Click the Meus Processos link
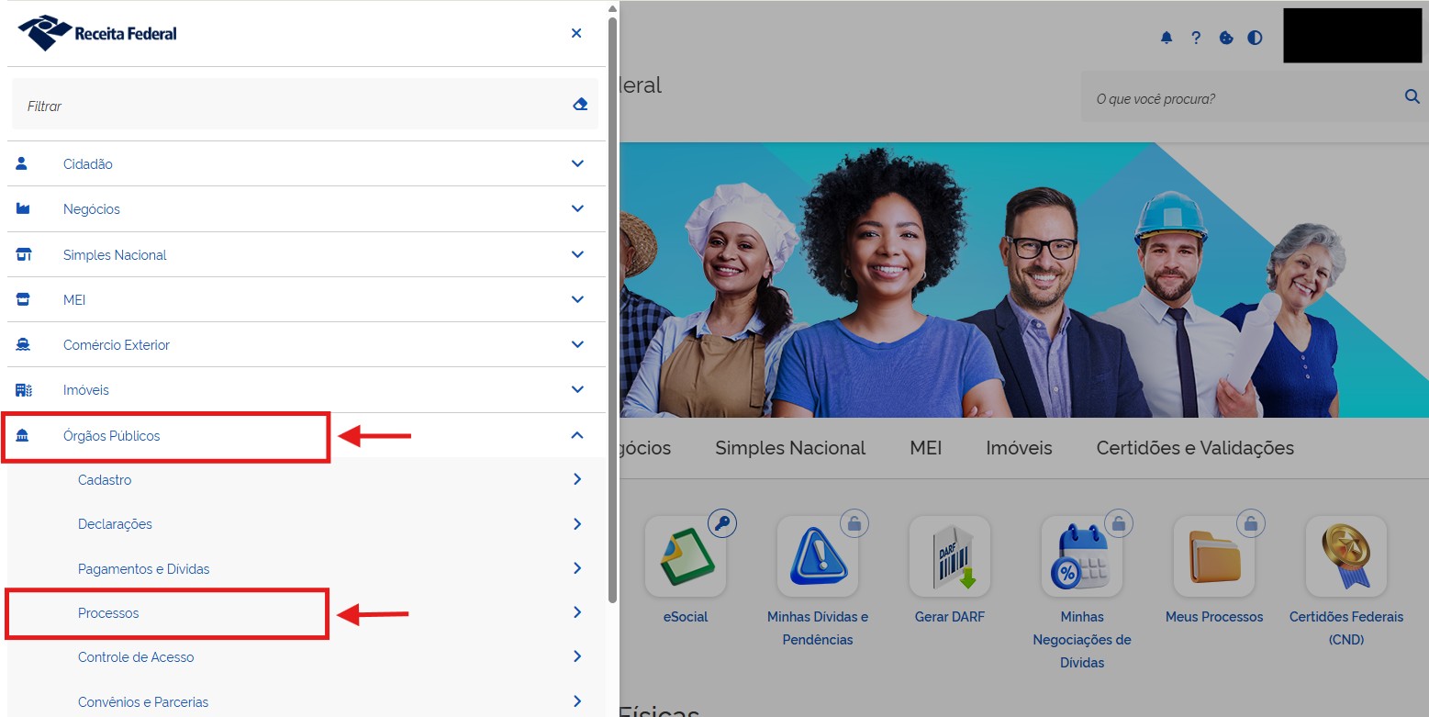Screen dimensions: 1429x717 pyautogui.click(x=1214, y=617)
